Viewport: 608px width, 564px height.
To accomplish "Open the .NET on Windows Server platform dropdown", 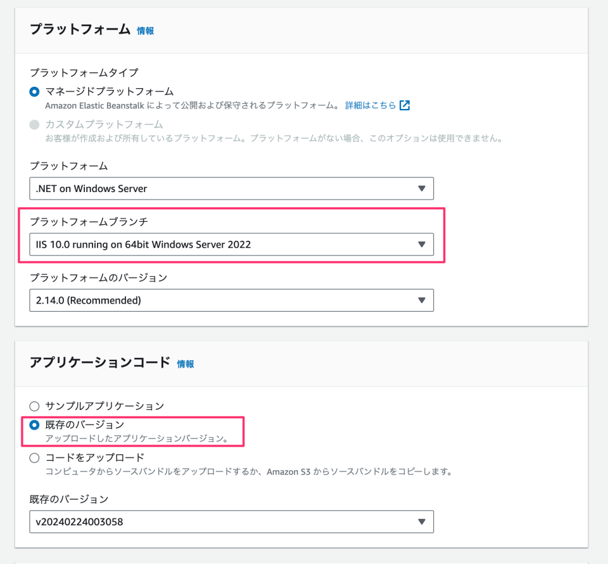I will click(231, 188).
